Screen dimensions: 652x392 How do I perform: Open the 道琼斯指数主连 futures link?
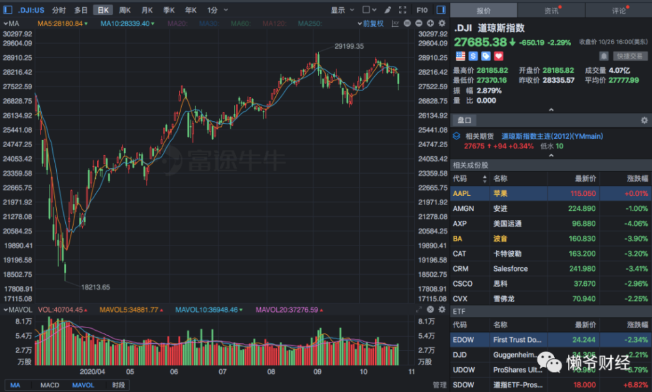[x=552, y=136]
